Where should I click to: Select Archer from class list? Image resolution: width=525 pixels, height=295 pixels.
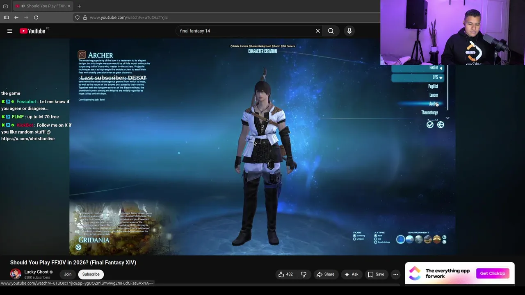click(x=434, y=104)
